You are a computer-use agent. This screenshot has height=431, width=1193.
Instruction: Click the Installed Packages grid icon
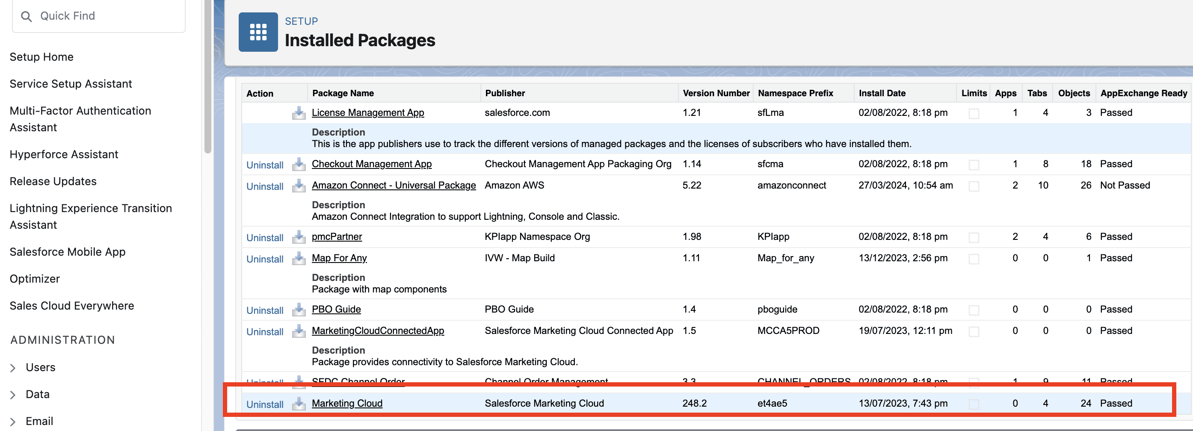click(258, 32)
